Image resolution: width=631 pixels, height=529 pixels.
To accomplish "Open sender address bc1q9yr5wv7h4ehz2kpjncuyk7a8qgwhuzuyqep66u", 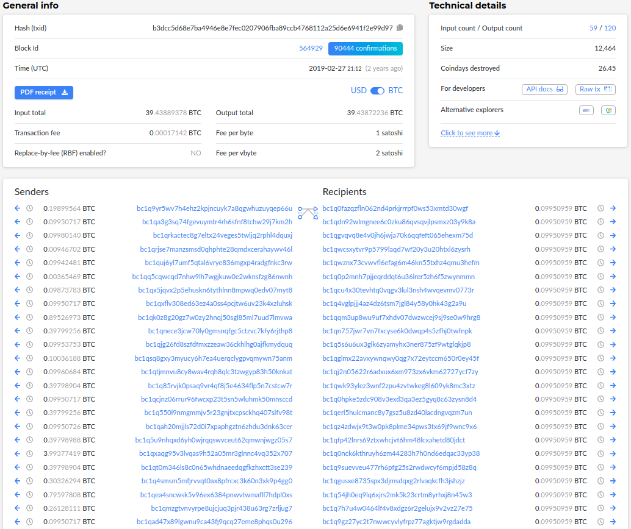I will [214, 208].
